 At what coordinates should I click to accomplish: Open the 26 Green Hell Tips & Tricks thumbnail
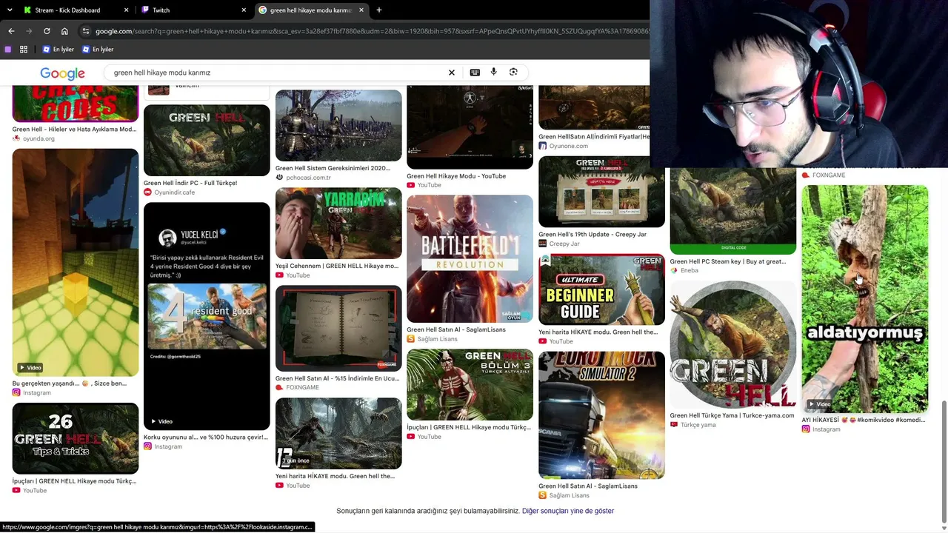tap(76, 438)
